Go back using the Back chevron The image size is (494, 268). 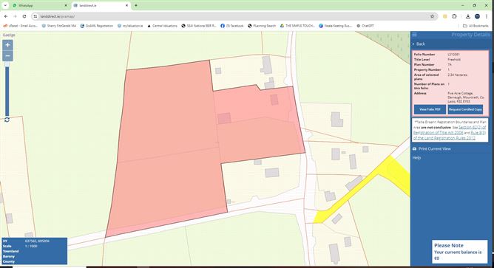point(419,44)
